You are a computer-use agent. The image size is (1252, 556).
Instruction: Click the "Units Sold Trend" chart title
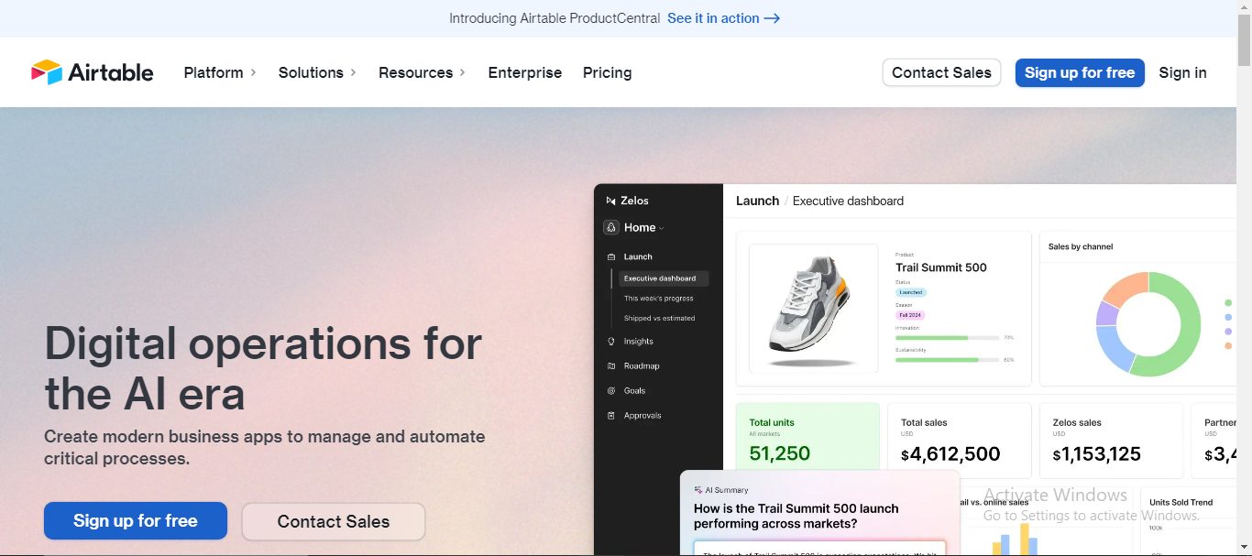pos(1181,502)
